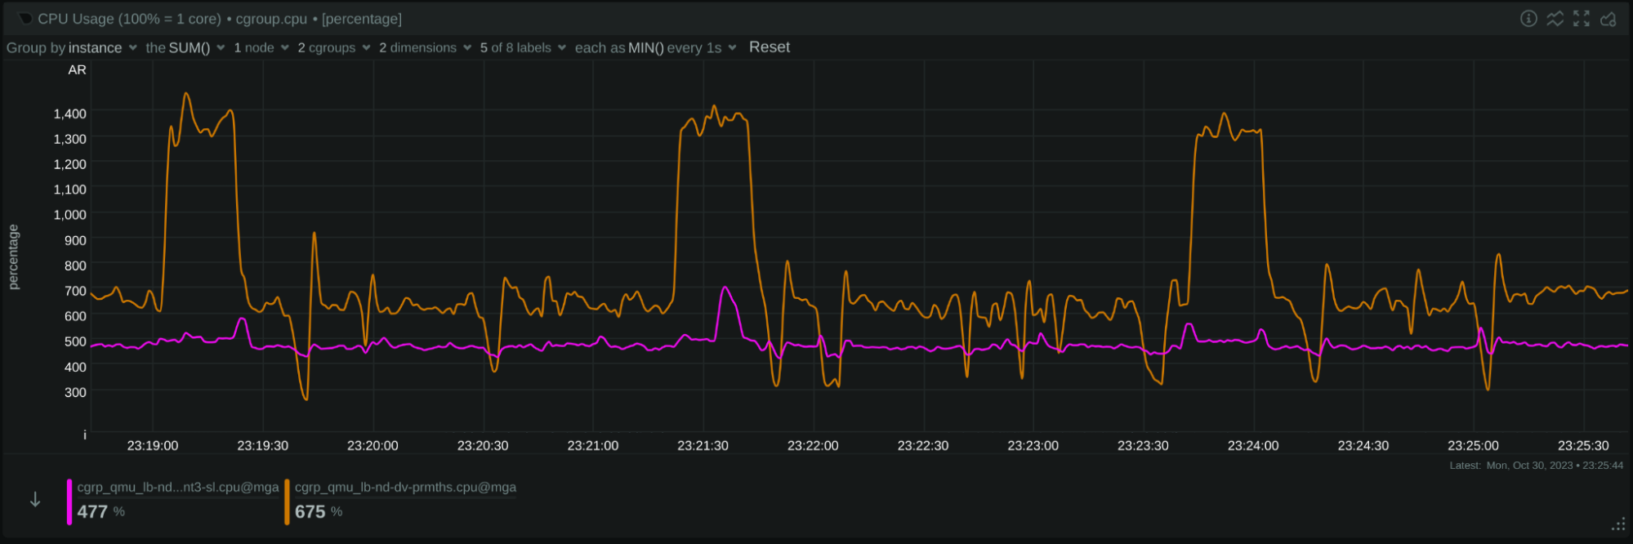
Task: Click the add chart to dashboard icon
Action: [x=1608, y=19]
